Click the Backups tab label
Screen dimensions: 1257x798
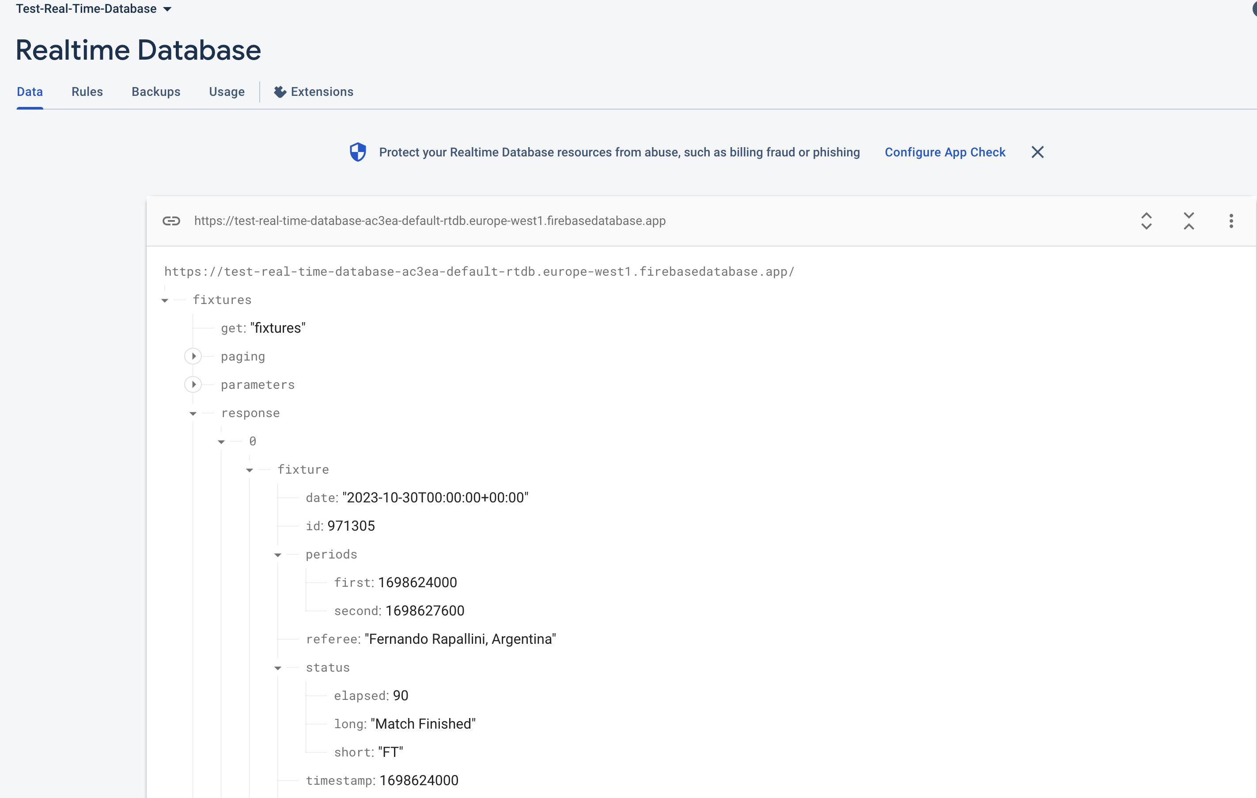[156, 91]
